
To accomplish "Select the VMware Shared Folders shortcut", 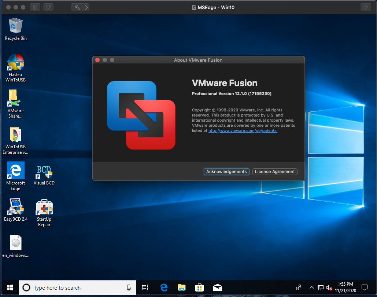I will coord(15,104).
